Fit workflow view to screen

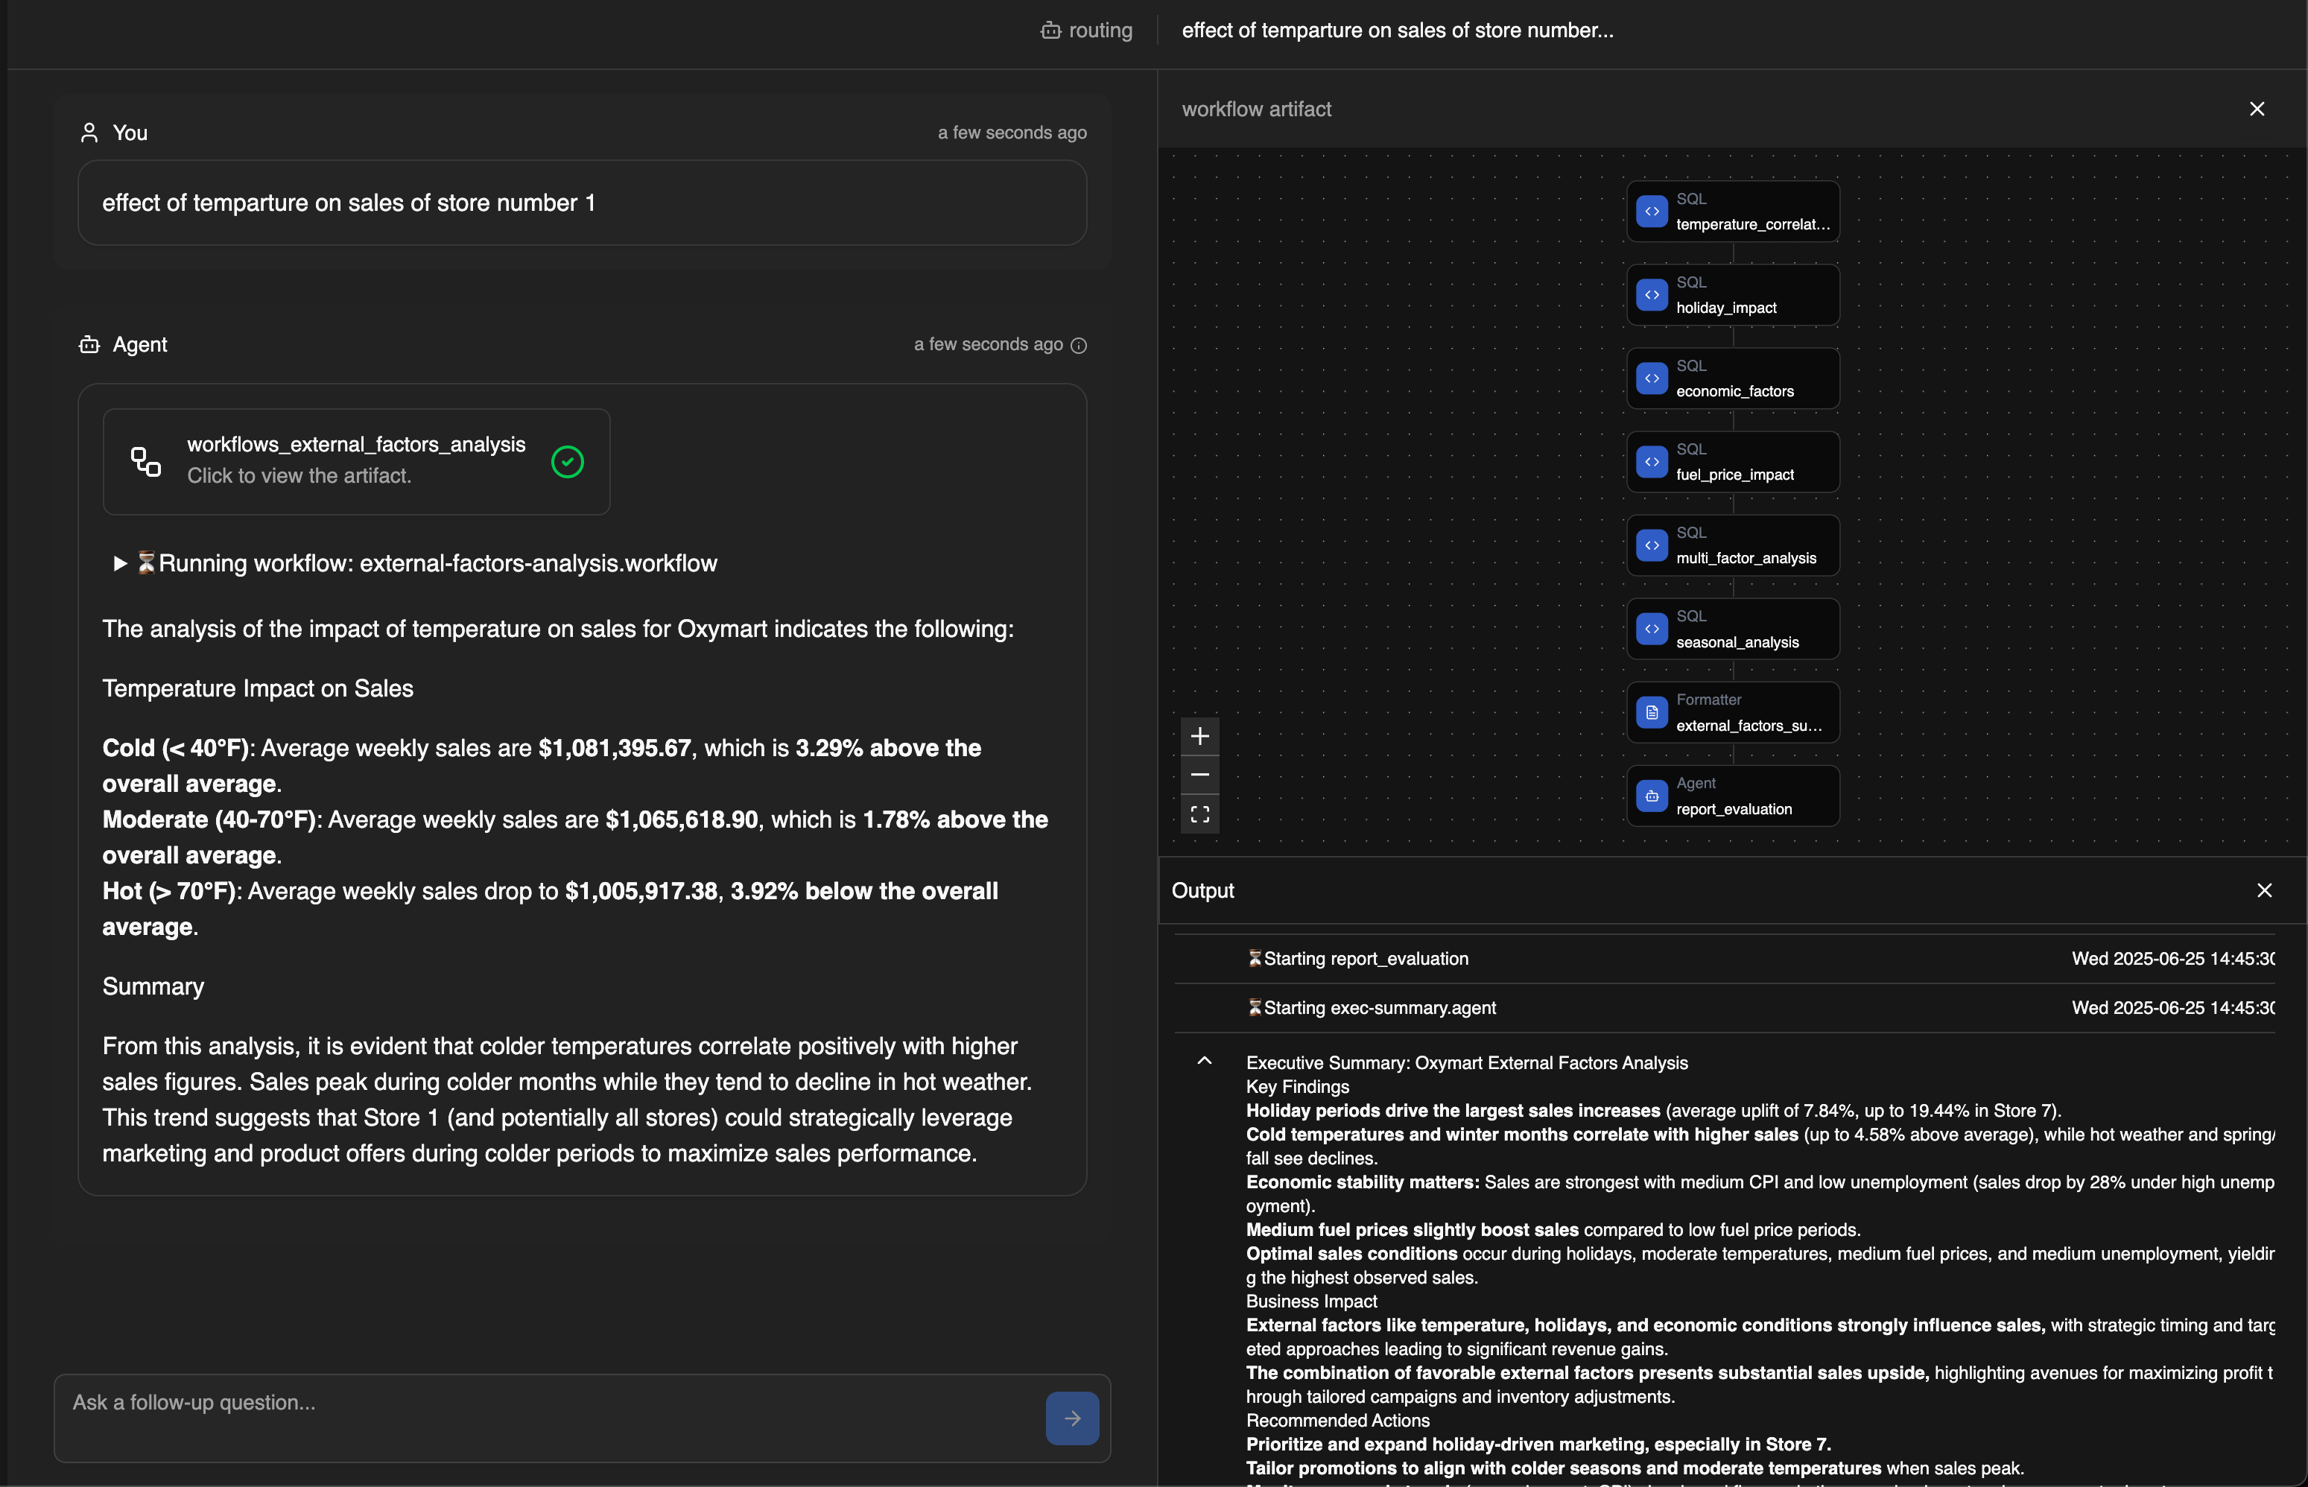1200,815
